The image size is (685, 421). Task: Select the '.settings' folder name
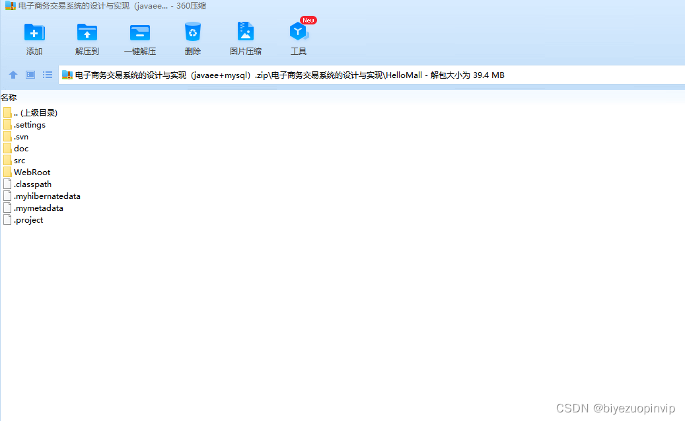click(29, 125)
